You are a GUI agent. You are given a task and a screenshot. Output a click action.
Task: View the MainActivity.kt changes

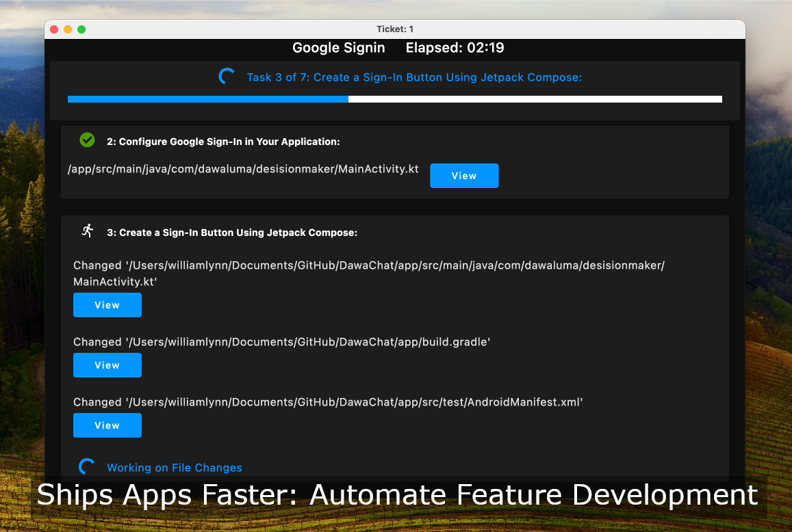point(107,305)
